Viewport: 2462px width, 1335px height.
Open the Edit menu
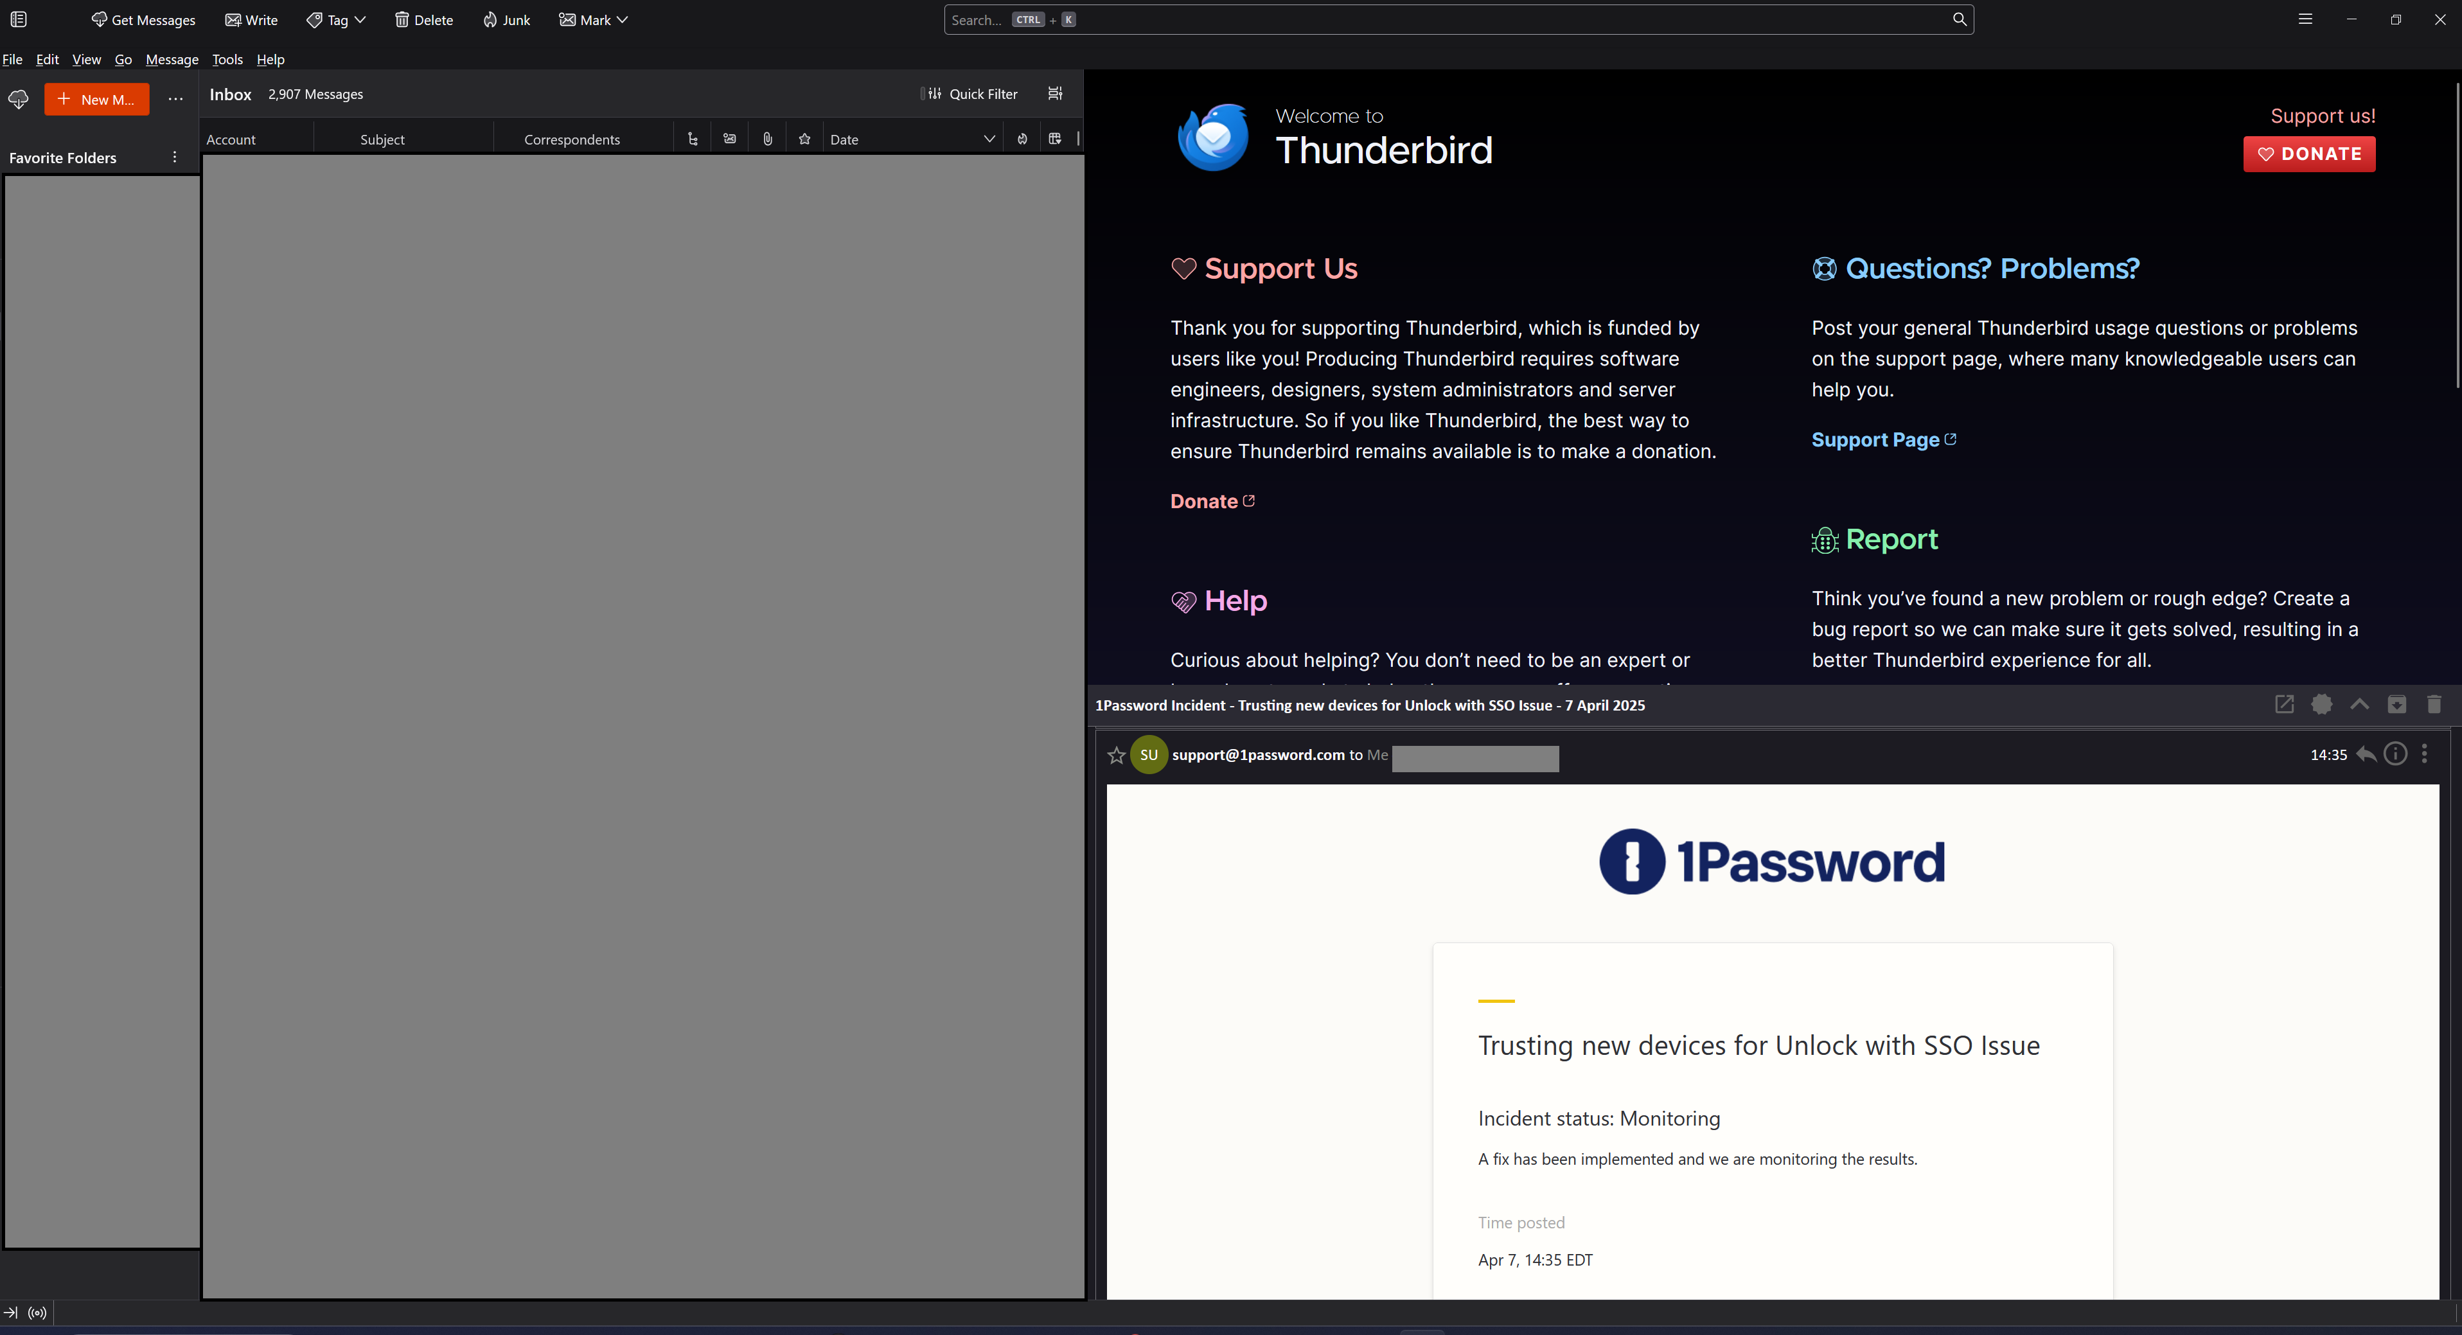(x=48, y=59)
